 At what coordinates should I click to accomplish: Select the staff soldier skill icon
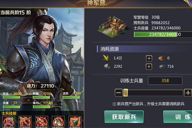tap(9, 122)
